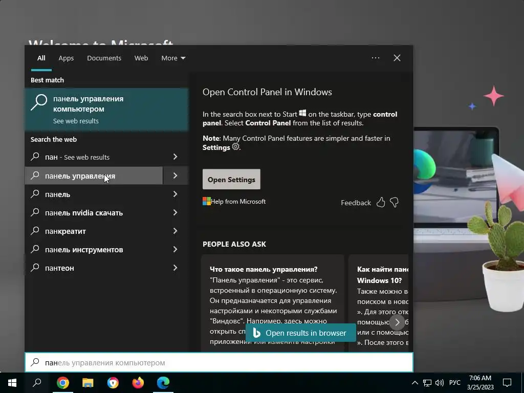
Task: Give thumbs up feedback
Action: (381, 203)
